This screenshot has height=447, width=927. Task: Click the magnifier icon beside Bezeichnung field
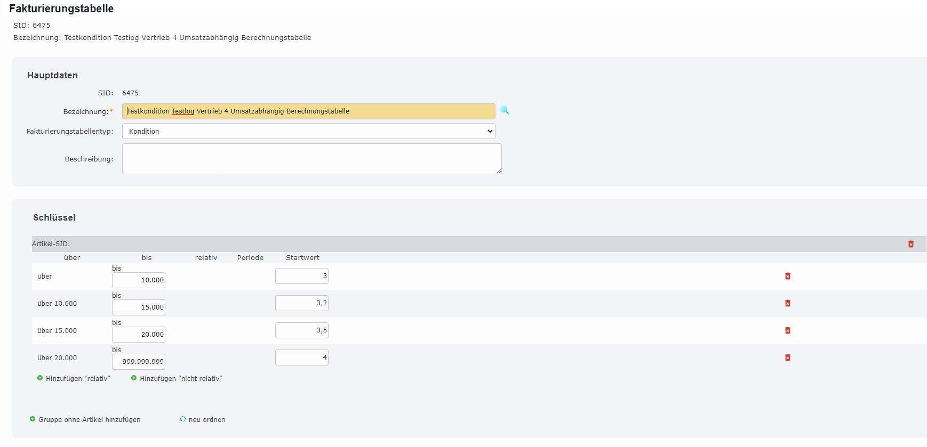pos(505,110)
